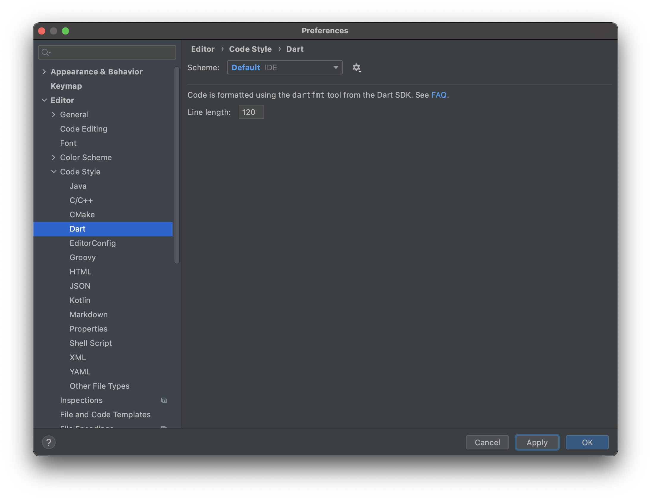Collapse the Code Style node

(54, 172)
